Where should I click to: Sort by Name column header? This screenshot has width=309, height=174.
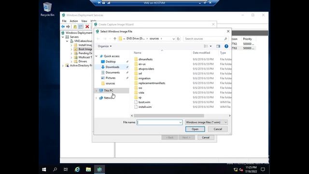tap(137, 53)
